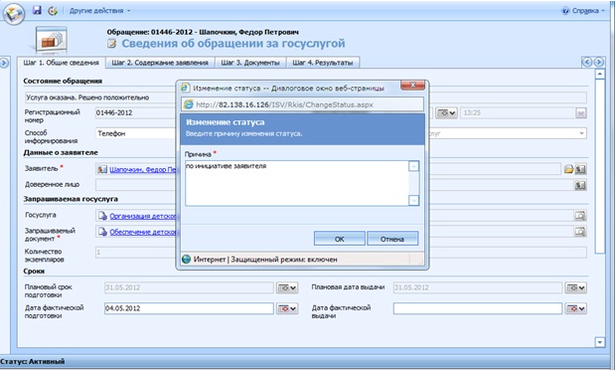This screenshot has width=616, height=372.
Task: Click Причина textarea scroll up arrow
Action: 413,166
